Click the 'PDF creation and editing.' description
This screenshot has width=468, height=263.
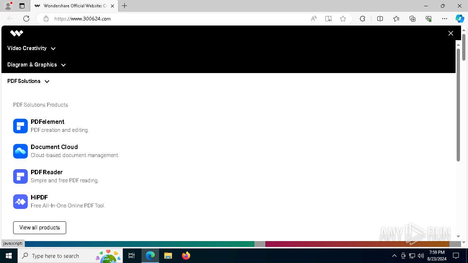coord(60,130)
